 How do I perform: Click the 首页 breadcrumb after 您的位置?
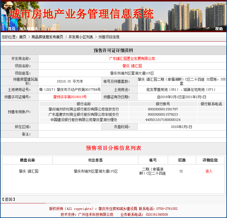[23, 37]
